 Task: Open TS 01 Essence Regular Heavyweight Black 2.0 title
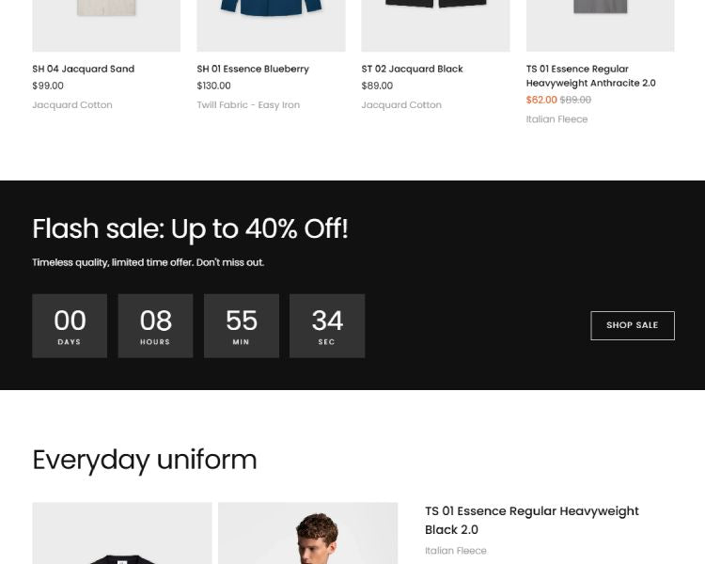(531, 520)
